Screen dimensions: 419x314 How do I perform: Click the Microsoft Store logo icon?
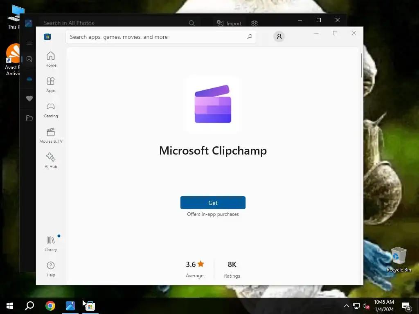(x=47, y=36)
